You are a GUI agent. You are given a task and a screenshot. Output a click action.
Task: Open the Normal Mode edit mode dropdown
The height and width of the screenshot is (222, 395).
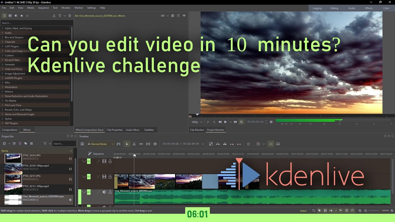pos(101,144)
